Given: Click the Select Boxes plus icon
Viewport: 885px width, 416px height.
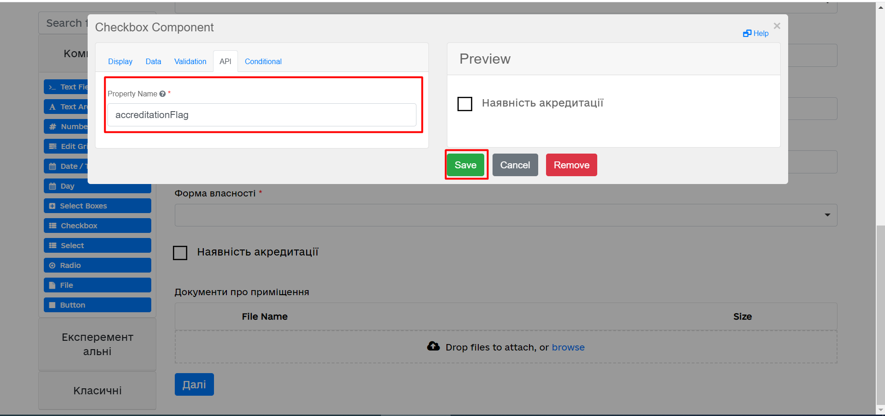Looking at the screenshot, I should tap(52, 206).
